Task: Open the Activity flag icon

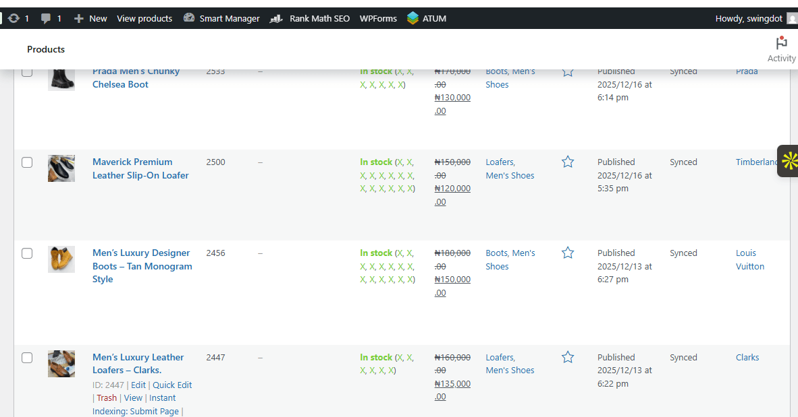Action: point(781,42)
